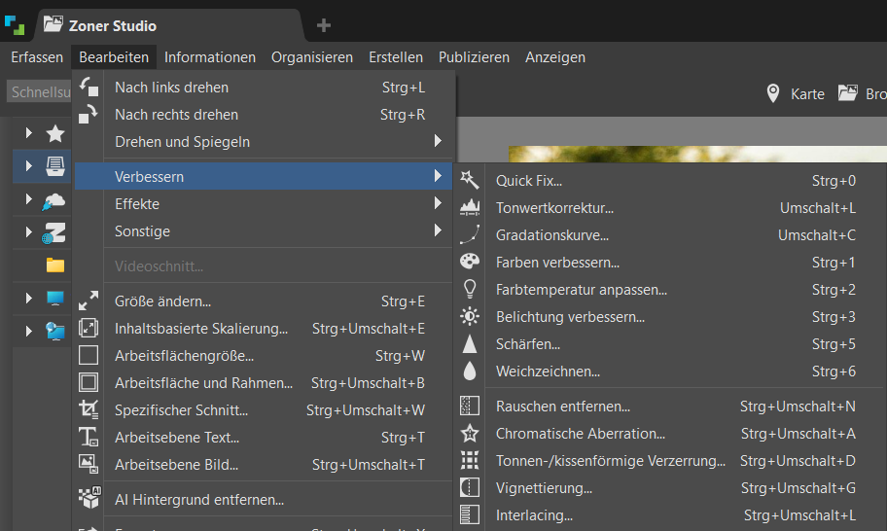This screenshot has height=531, width=887.
Task: Click the Größe ändern resize arrows icon
Action: (x=89, y=301)
